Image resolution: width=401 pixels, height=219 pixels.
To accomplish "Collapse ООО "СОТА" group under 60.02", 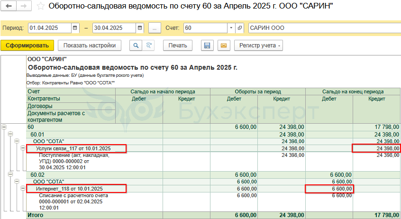I will click(x=17, y=182).
